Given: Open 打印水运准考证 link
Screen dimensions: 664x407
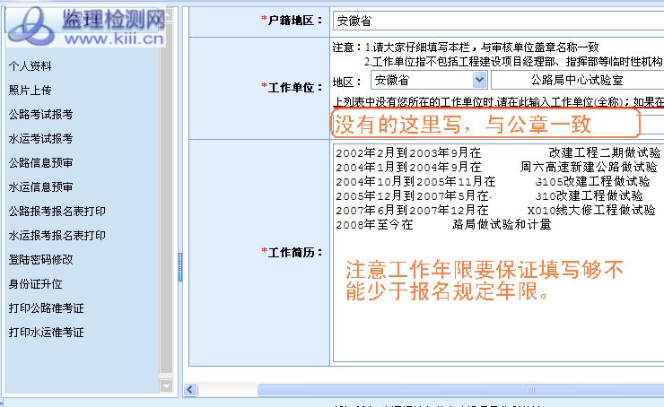Looking at the screenshot, I should (46, 333).
